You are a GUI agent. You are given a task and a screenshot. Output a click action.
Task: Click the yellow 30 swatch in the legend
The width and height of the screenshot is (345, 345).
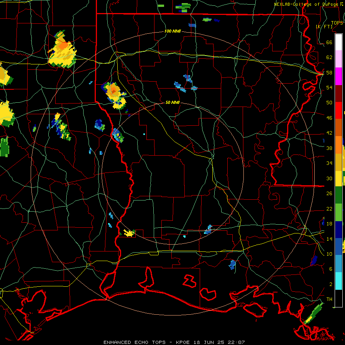point(338,179)
